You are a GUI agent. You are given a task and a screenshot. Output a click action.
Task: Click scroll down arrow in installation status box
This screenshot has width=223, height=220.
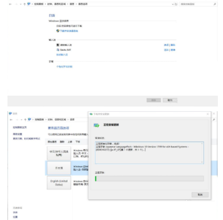pos(202,162)
